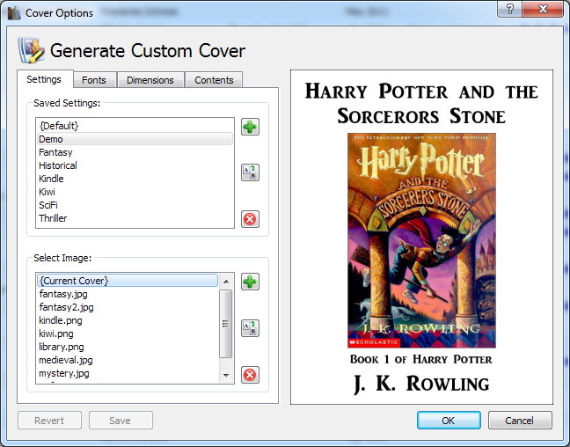570x447 pixels.
Task: Rename the selected saved setting
Action: click(x=250, y=172)
